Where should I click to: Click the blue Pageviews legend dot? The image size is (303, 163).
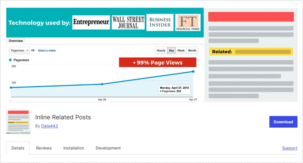(10, 60)
